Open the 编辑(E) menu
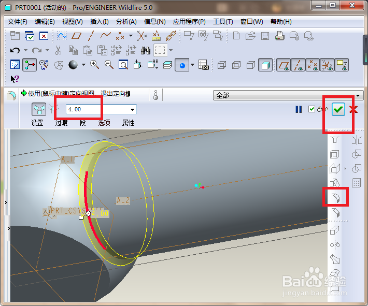The image size is (368, 306). coord(45,22)
